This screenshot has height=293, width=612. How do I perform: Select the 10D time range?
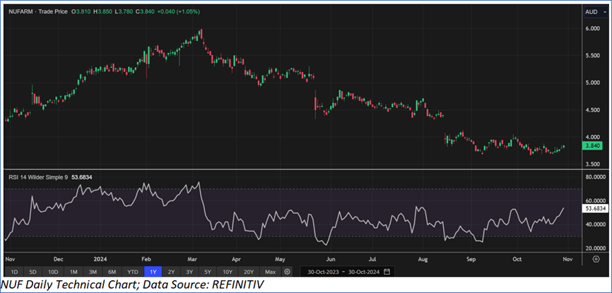[x=54, y=272]
